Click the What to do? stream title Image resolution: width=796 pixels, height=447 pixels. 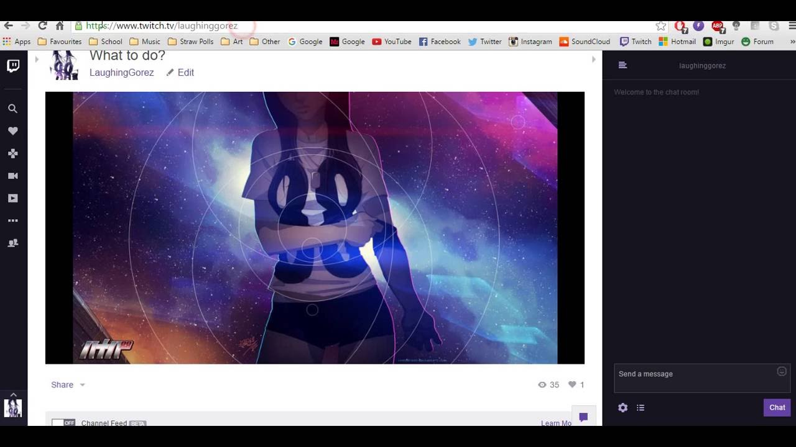click(x=127, y=55)
